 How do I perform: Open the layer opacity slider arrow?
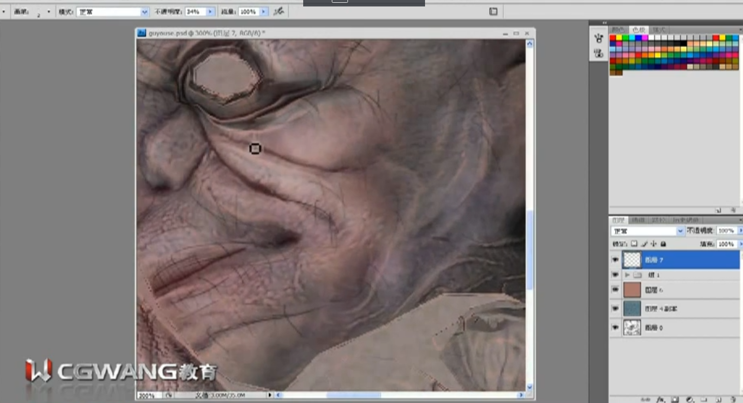click(740, 231)
